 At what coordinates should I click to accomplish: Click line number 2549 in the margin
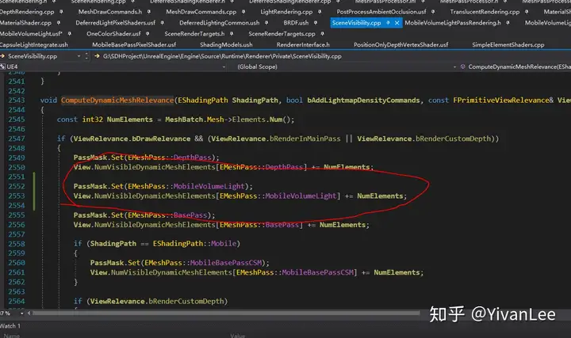pyautogui.click(x=17, y=158)
